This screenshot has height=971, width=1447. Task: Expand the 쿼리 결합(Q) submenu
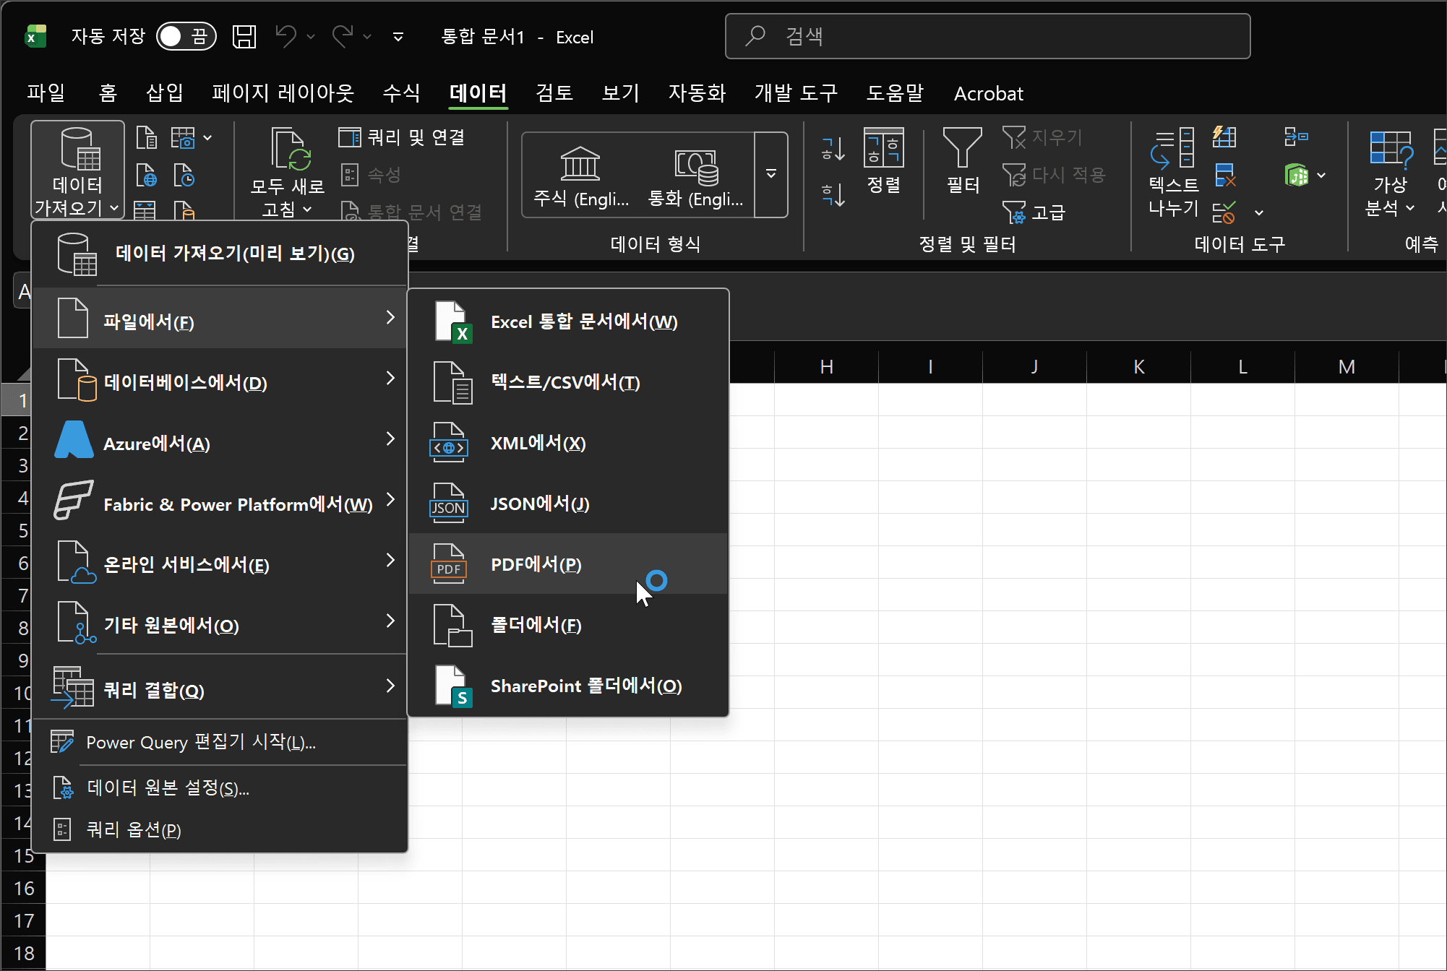(220, 687)
